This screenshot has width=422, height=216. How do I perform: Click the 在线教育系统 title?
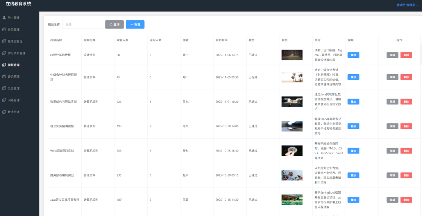pos(18,4)
